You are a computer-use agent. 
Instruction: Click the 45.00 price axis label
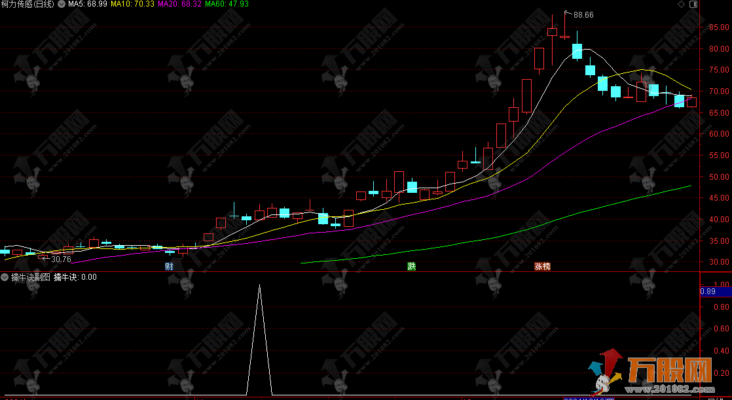pyautogui.click(x=719, y=198)
